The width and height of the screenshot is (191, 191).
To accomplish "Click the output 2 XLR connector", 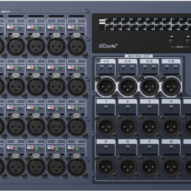I will coord(127,127).
